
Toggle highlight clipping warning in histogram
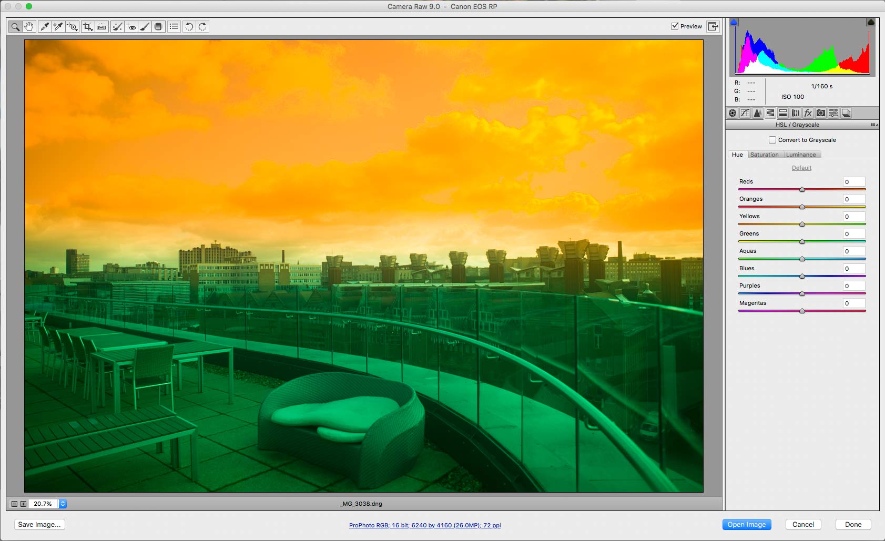871,22
